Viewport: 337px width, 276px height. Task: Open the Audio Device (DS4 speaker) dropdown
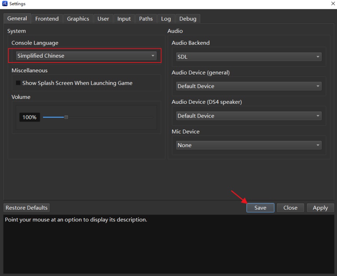[x=249, y=116]
